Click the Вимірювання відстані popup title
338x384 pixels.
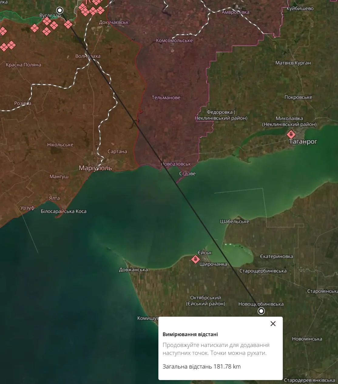pos(190,334)
